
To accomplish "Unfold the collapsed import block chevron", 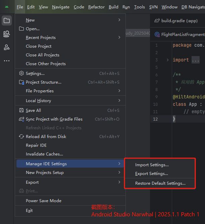I will (168, 60).
